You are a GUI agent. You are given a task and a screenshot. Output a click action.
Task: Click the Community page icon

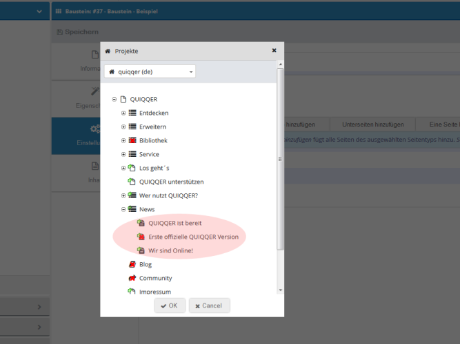click(x=132, y=278)
